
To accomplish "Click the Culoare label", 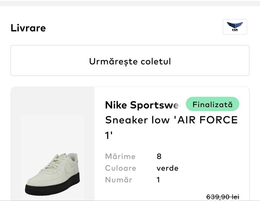I will pyautogui.click(x=120, y=168).
